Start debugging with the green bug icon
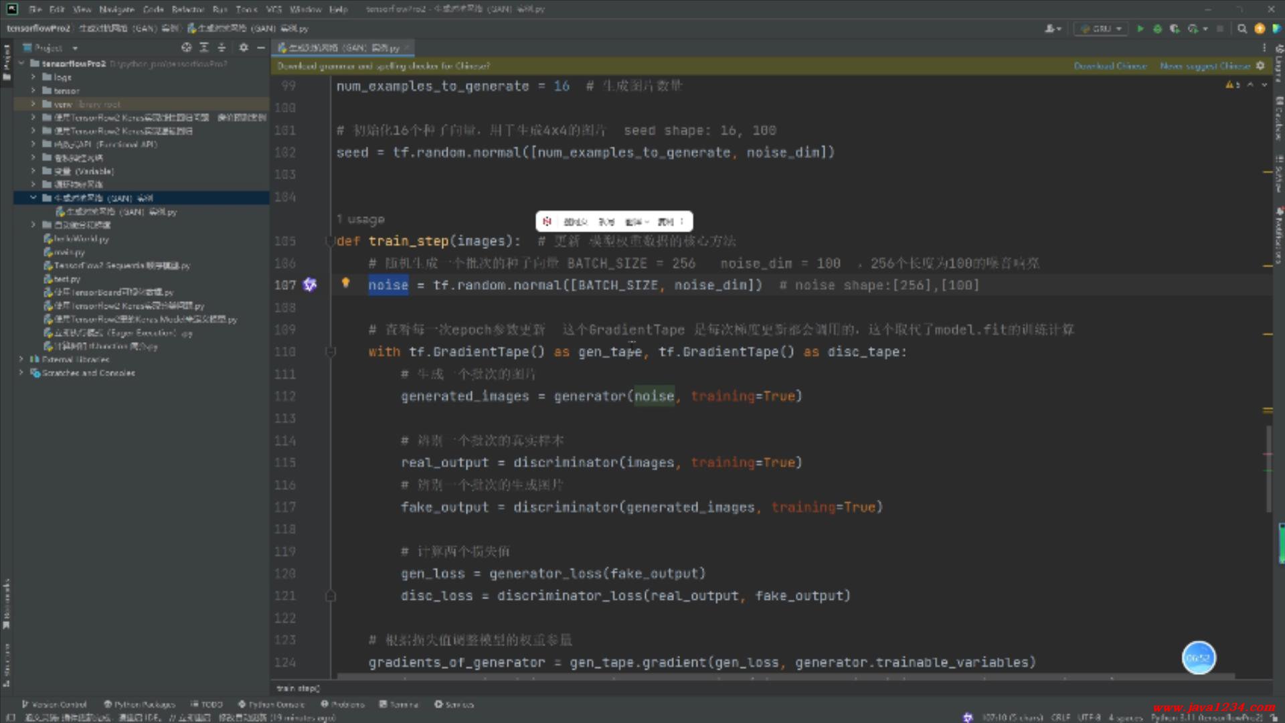This screenshot has height=723, width=1285. (1157, 29)
